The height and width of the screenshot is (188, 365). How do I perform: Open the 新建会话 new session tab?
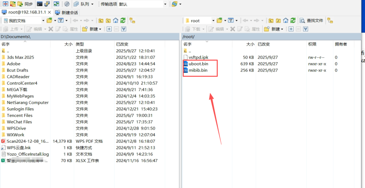pyautogui.click(x=67, y=12)
